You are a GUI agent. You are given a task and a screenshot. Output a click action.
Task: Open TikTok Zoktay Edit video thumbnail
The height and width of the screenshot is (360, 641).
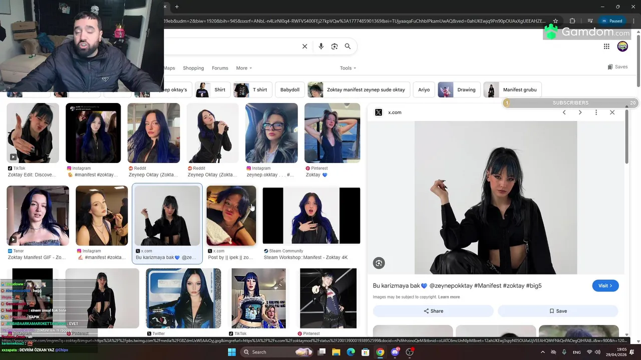point(33,133)
